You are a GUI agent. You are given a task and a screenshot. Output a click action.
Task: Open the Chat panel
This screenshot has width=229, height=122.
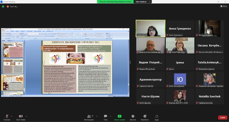pos(106,117)
